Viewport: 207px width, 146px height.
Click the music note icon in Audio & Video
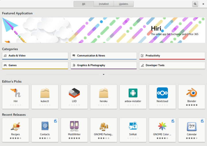pyautogui.click(x=5, y=56)
